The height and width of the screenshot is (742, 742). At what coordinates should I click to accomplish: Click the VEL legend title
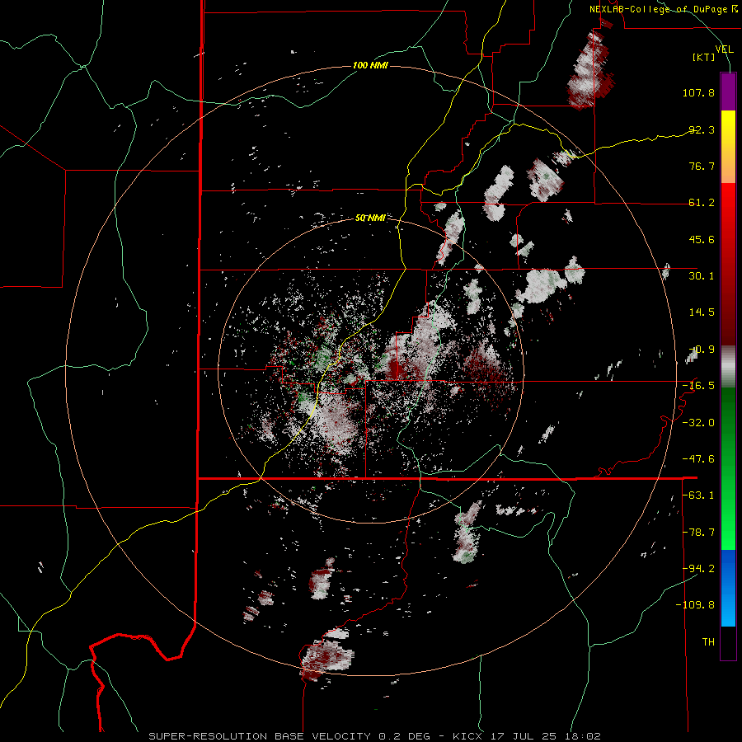coord(724,49)
